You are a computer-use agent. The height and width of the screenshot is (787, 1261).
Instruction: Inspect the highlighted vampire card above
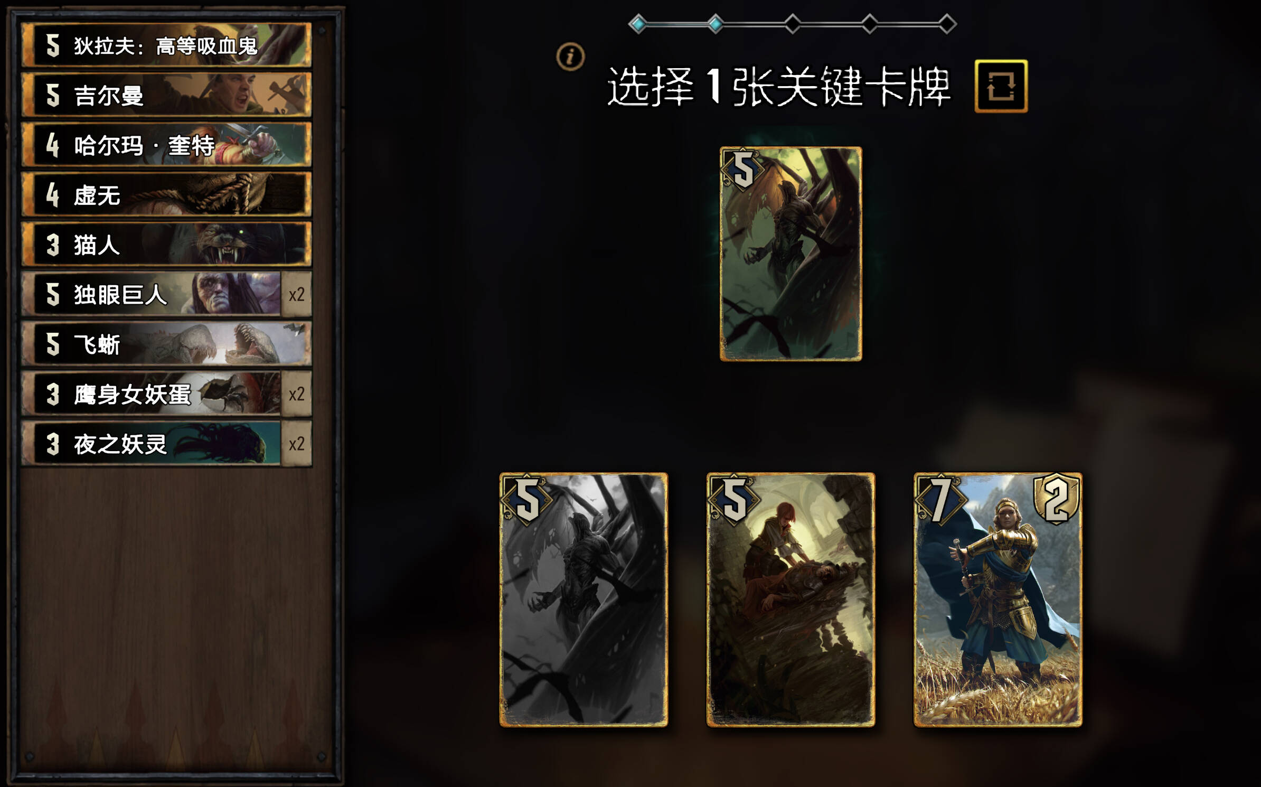pyautogui.click(x=791, y=254)
